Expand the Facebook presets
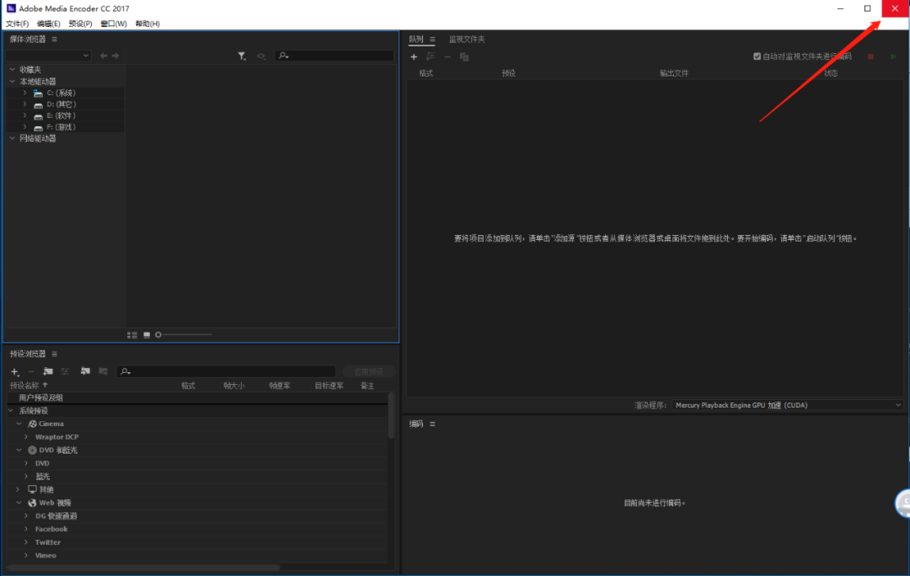 click(26, 529)
